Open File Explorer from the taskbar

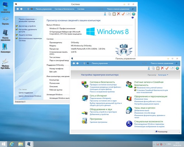tap(21, 144)
